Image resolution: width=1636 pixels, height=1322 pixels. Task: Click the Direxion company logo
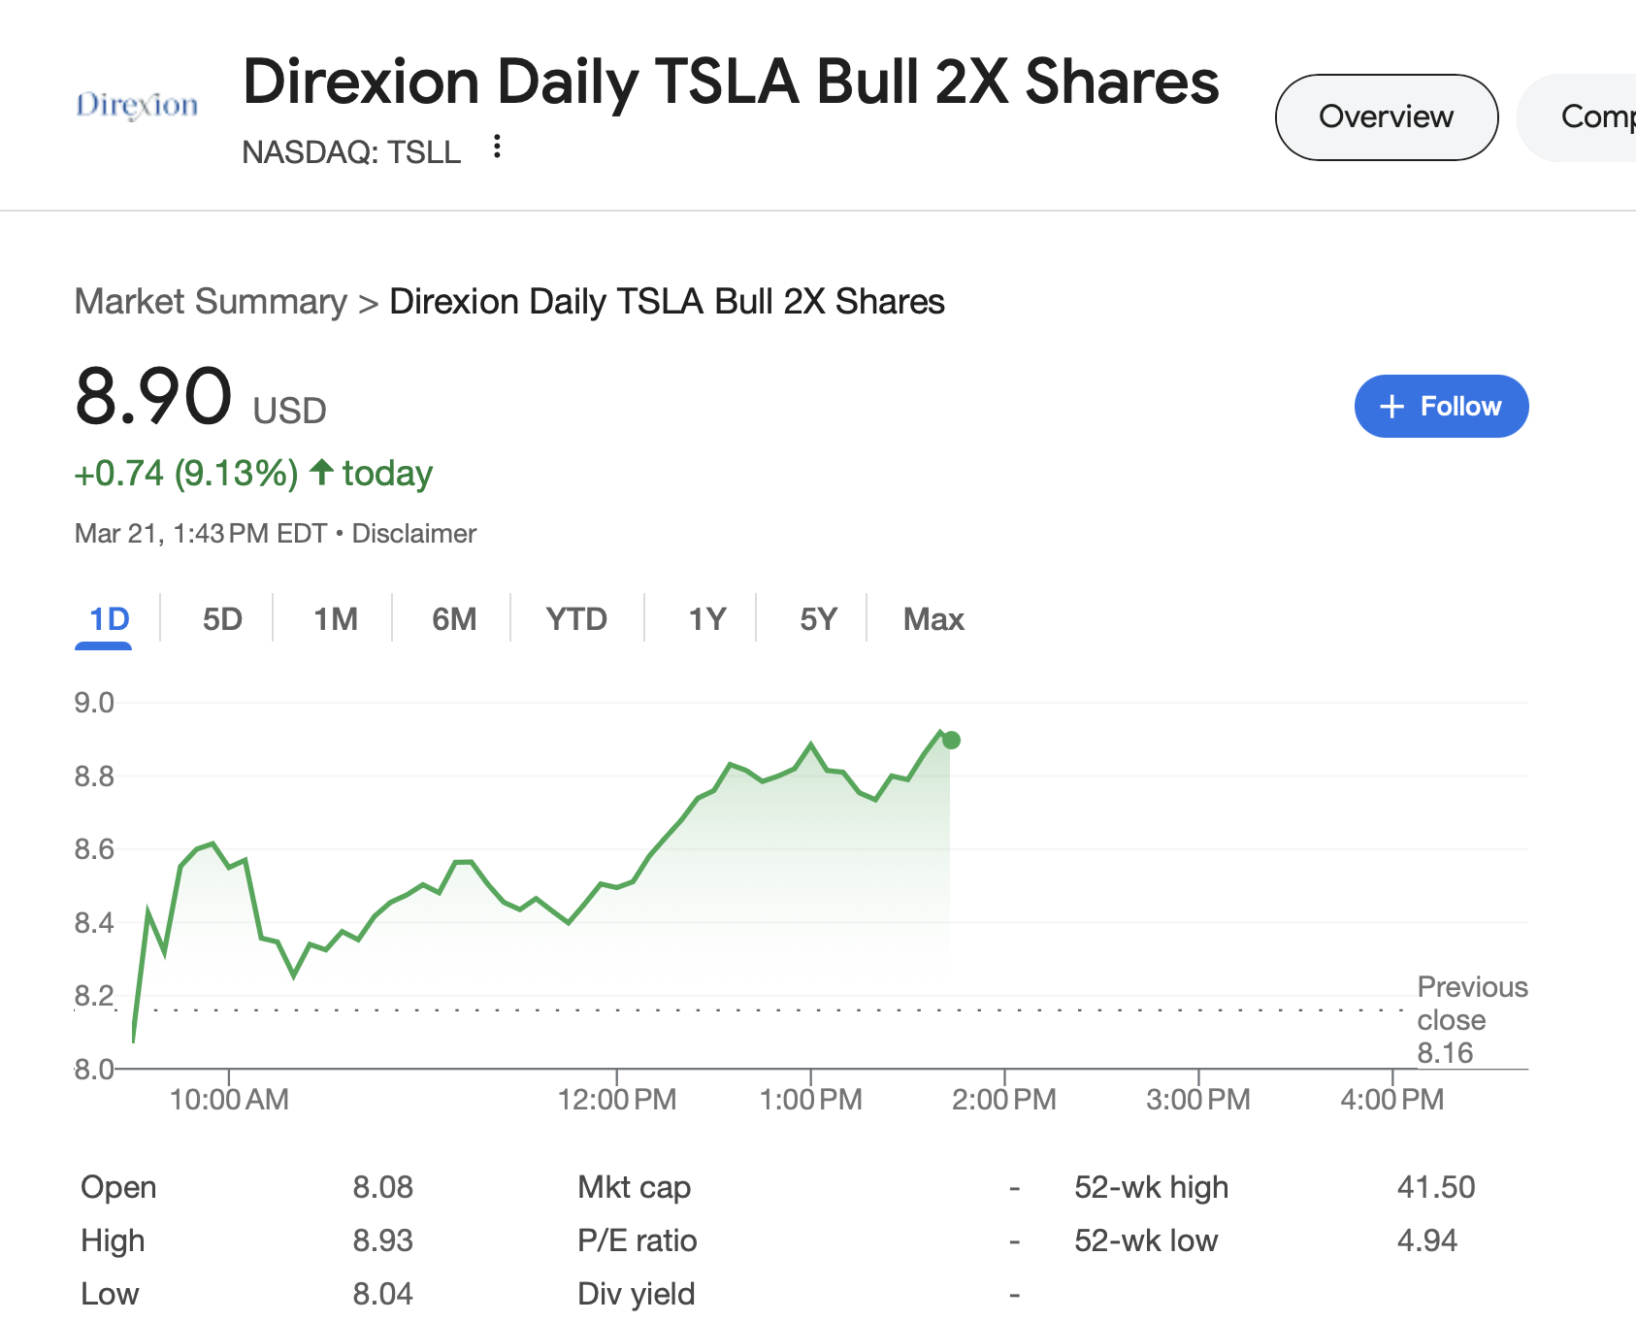click(136, 103)
